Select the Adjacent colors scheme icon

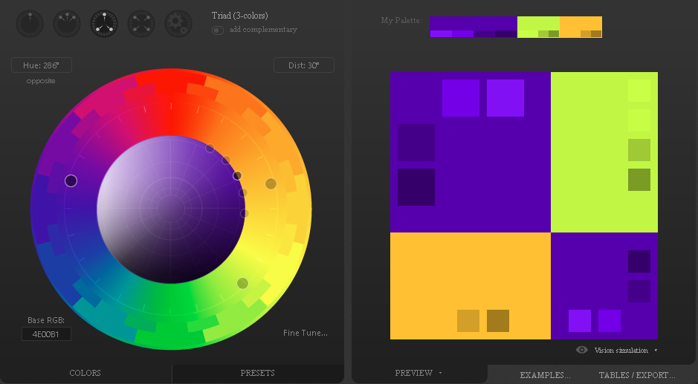(x=67, y=23)
